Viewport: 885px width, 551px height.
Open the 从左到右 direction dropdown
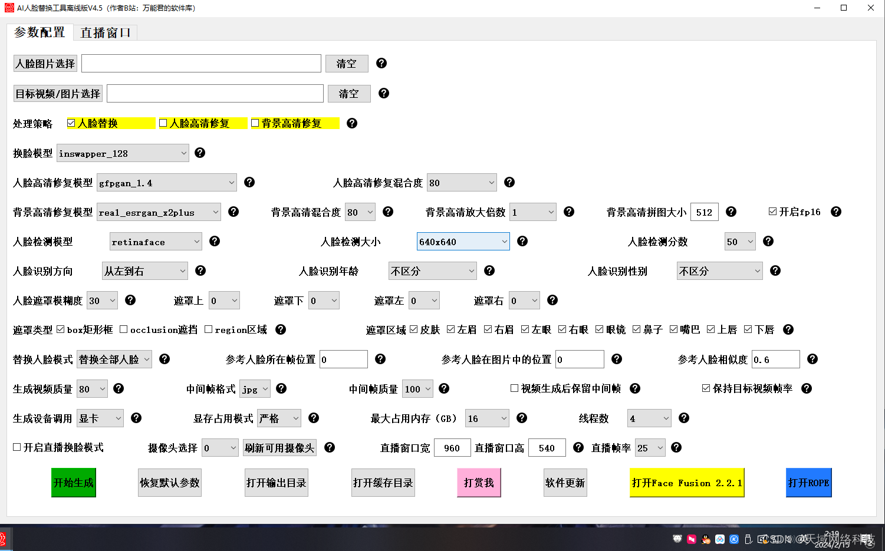pos(145,271)
